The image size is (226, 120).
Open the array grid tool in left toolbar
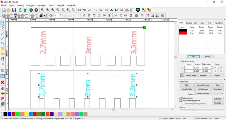pos(3,104)
